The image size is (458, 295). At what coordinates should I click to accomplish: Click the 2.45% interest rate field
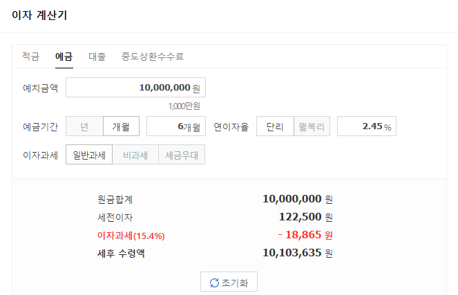pyautogui.click(x=367, y=126)
